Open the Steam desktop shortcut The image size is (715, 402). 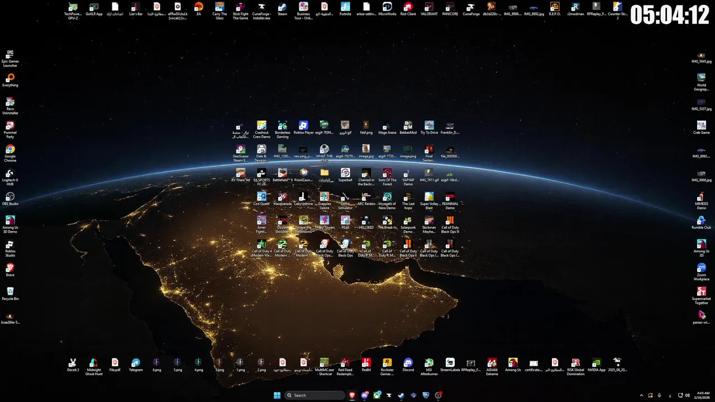pos(283,9)
